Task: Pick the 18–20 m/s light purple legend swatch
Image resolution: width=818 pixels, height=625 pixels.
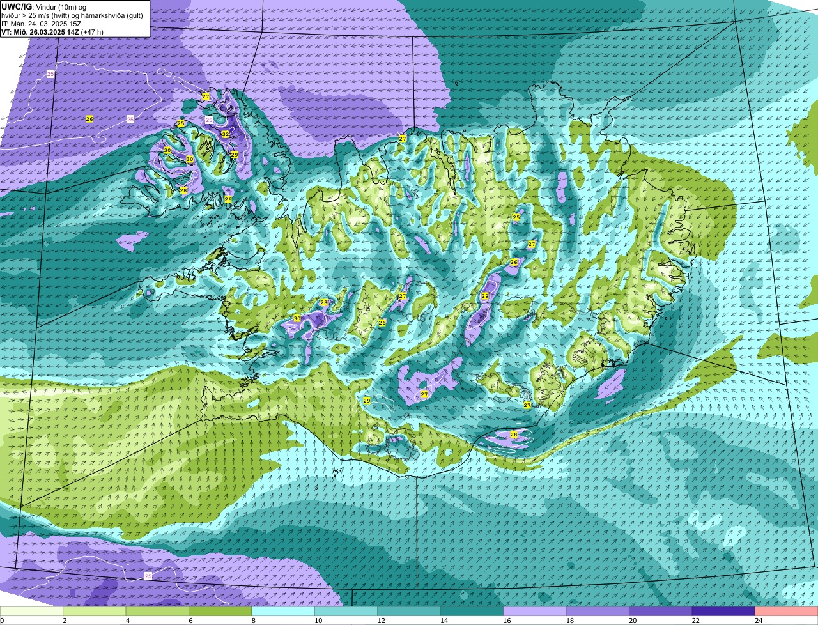Action: coord(598,611)
